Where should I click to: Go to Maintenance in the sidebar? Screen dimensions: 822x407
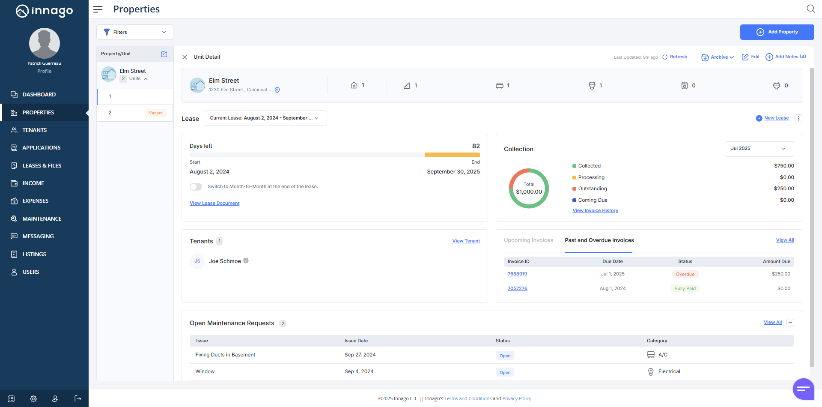coord(42,218)
